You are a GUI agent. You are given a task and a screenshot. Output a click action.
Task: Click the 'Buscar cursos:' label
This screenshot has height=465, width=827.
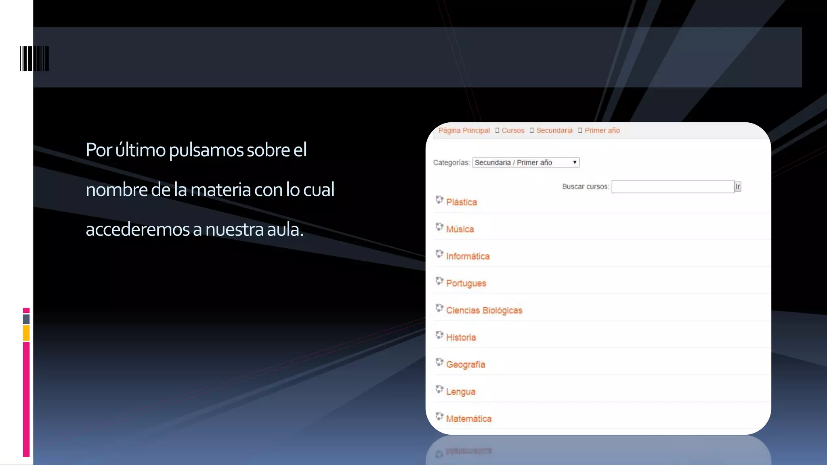(x=586, y=186)
